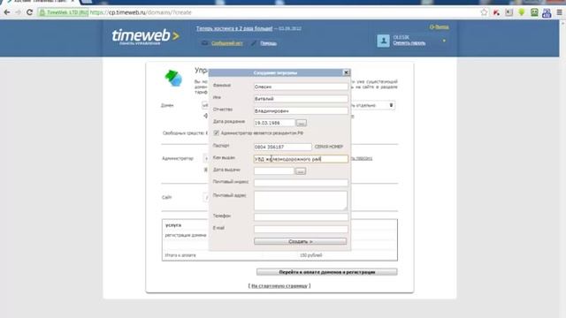Expand the user account arrow in the header
This screenshot has width=566, height=318.
click(x=444, y=41)
